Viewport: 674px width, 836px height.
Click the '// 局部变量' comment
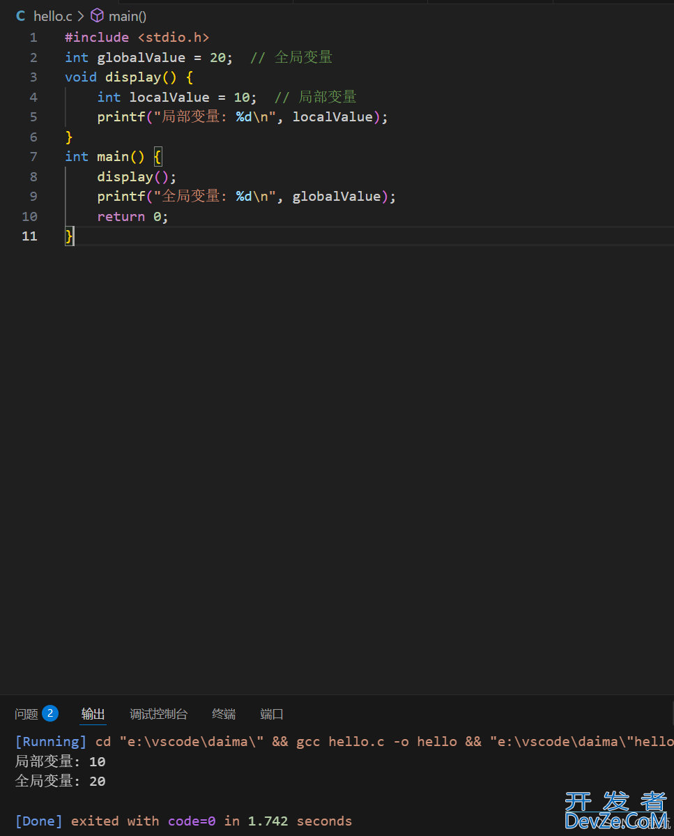pos(316,97)
